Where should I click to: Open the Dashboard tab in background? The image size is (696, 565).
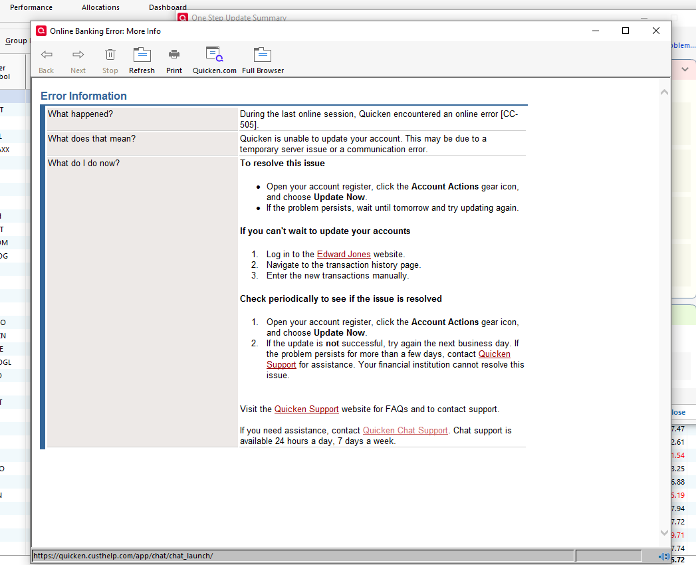[x=168, y=7]
